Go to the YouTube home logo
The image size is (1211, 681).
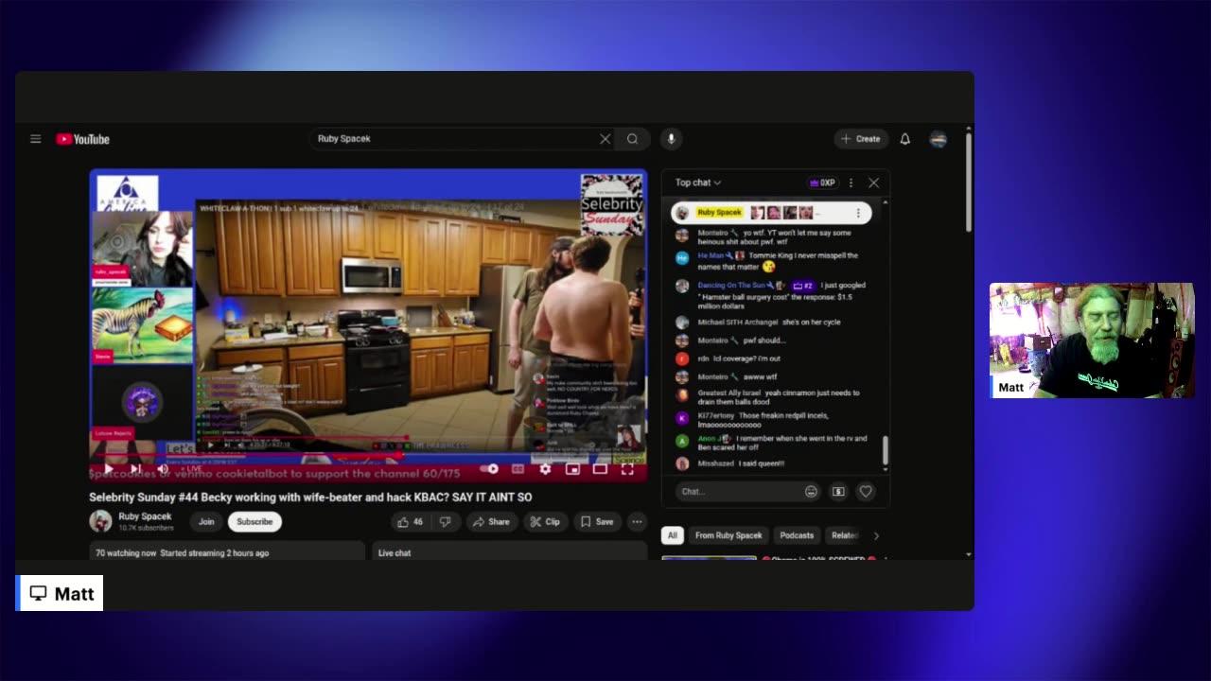tap(82, 139)
